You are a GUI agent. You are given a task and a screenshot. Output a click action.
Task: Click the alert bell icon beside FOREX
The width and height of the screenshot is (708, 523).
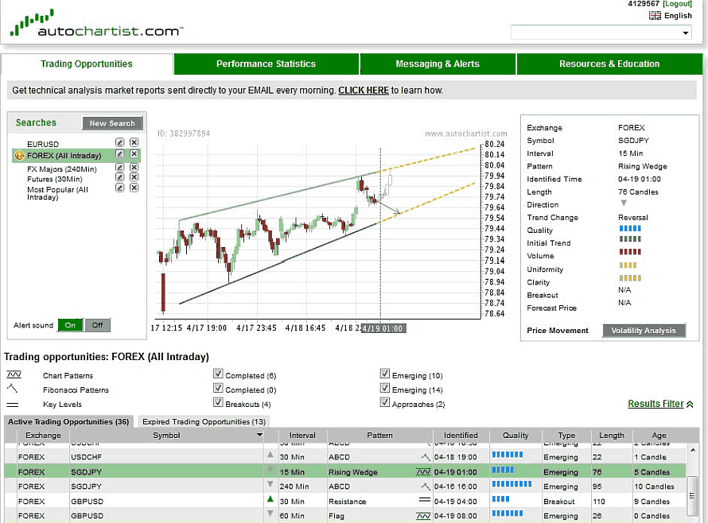tap(19, 155)
